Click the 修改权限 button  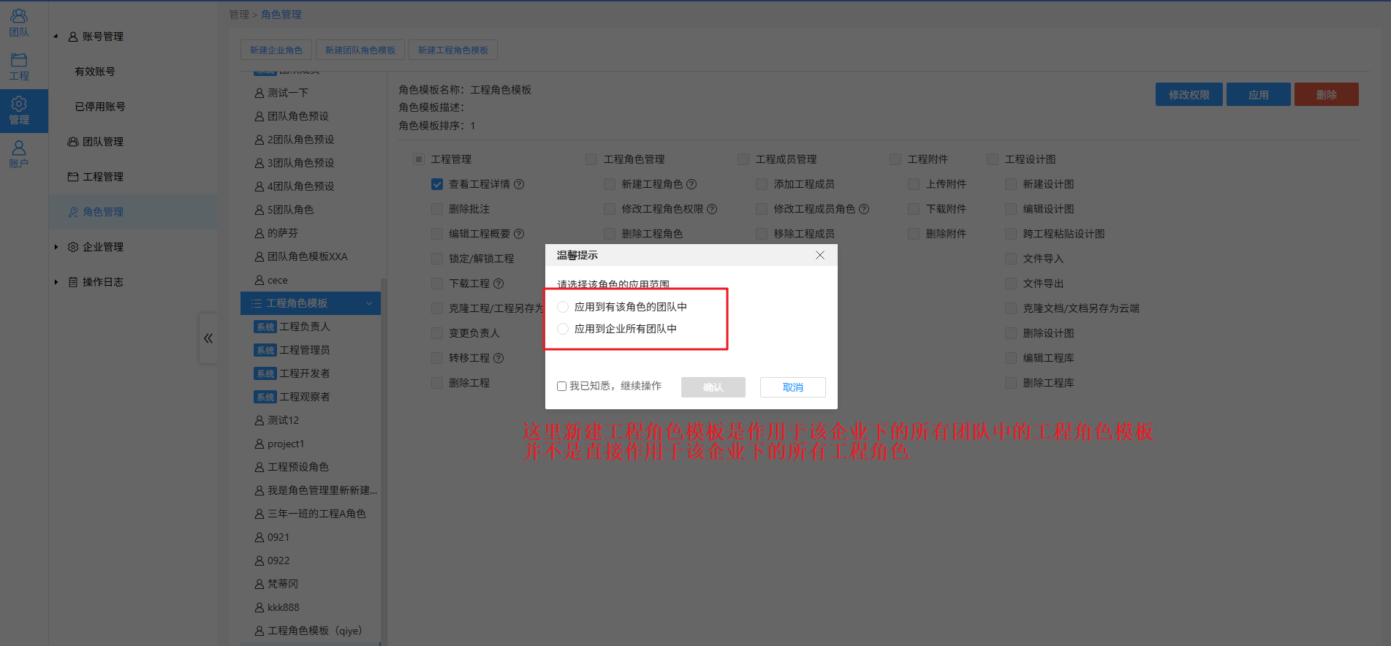1189,94
